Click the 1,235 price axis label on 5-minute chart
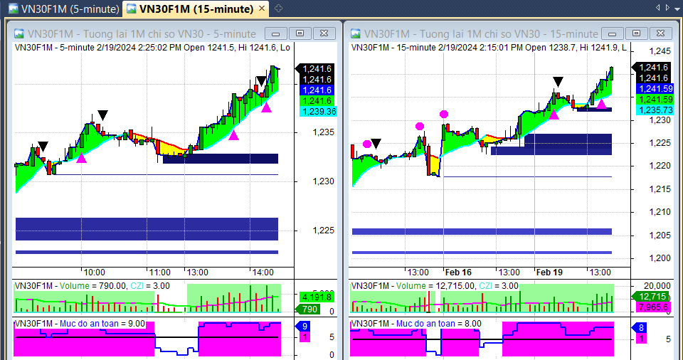The image size is (683, 360). pyautogui.click(x=324, y=132)
